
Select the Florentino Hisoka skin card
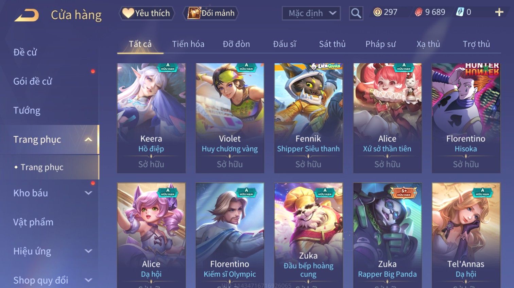pyautogui.click(x=466, y=118)
